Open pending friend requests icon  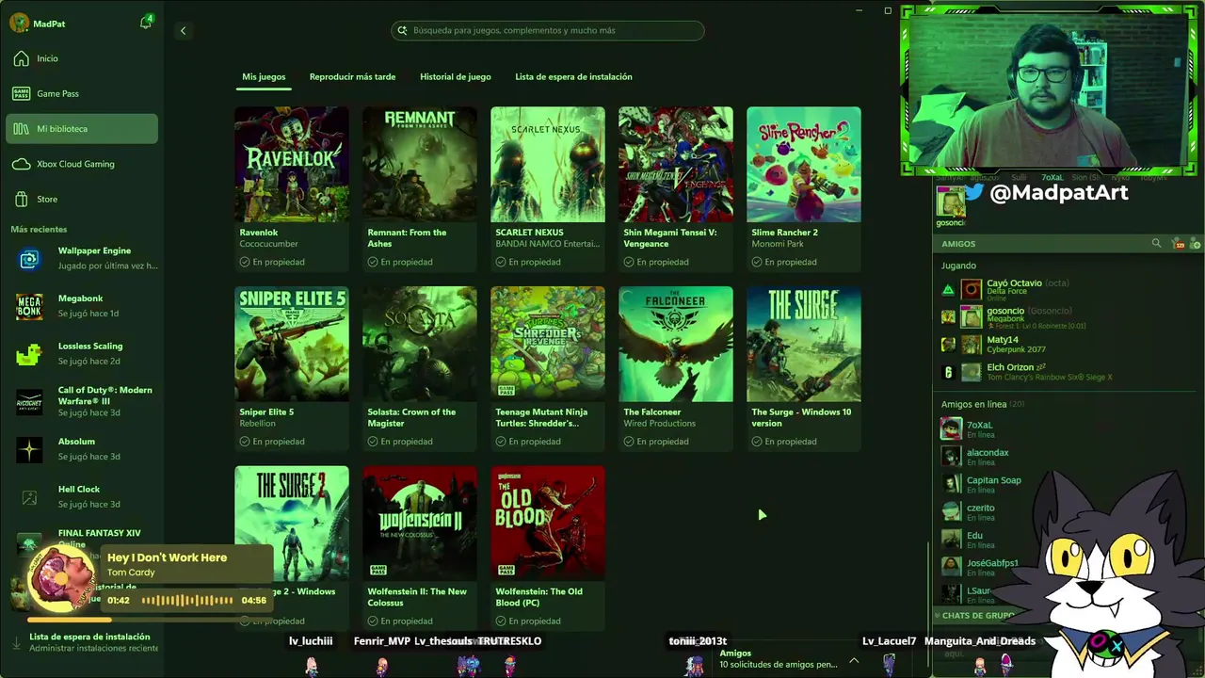pos(1178,244)
